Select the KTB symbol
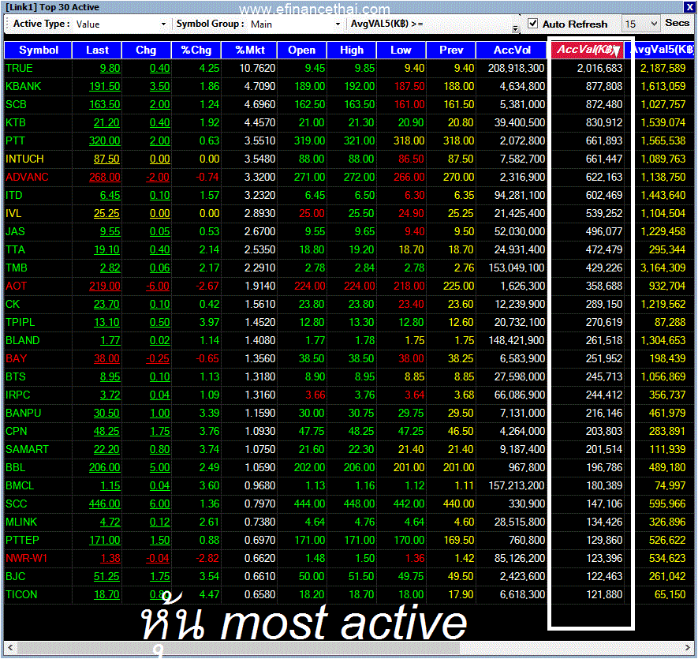 click(16, 122)
